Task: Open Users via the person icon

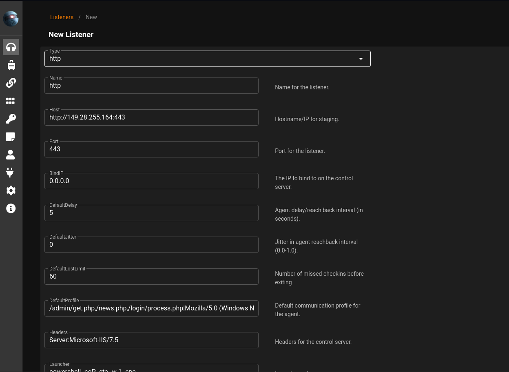Action: pyautogui.click(x=11, y=155)
